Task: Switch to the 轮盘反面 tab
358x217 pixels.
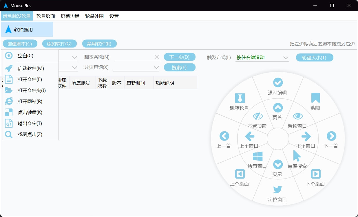Action: click(x=46, y=16)
